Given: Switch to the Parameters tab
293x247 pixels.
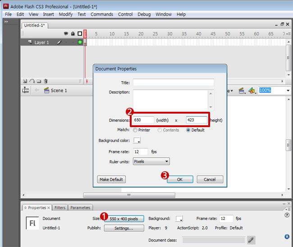Looking at the screenshot, I should (x=80, y=208).
